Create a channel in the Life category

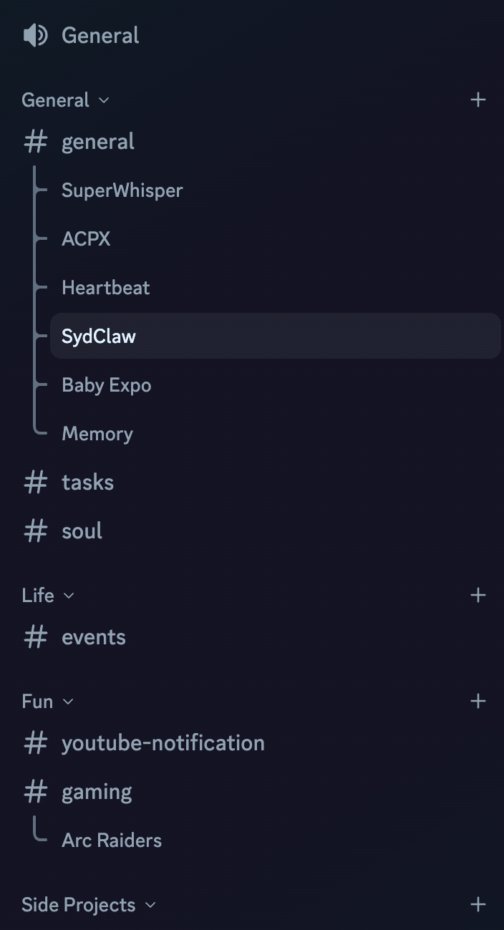(x=478, y=595)
